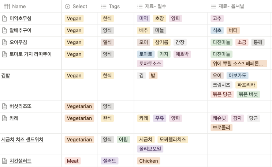Screen dimensions: 272x167
Task: Open the 재료- 옵셔널 column header menu
Action: point(239,7)
